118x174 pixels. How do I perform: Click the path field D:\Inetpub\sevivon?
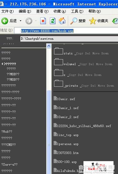click(69, 39)
